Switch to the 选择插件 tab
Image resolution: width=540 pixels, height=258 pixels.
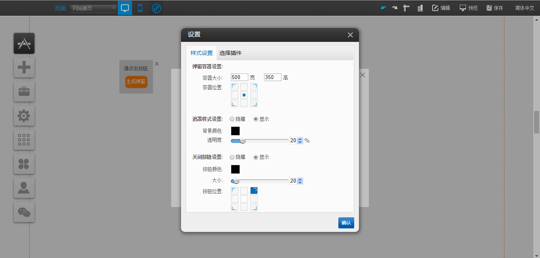(230, 53)
